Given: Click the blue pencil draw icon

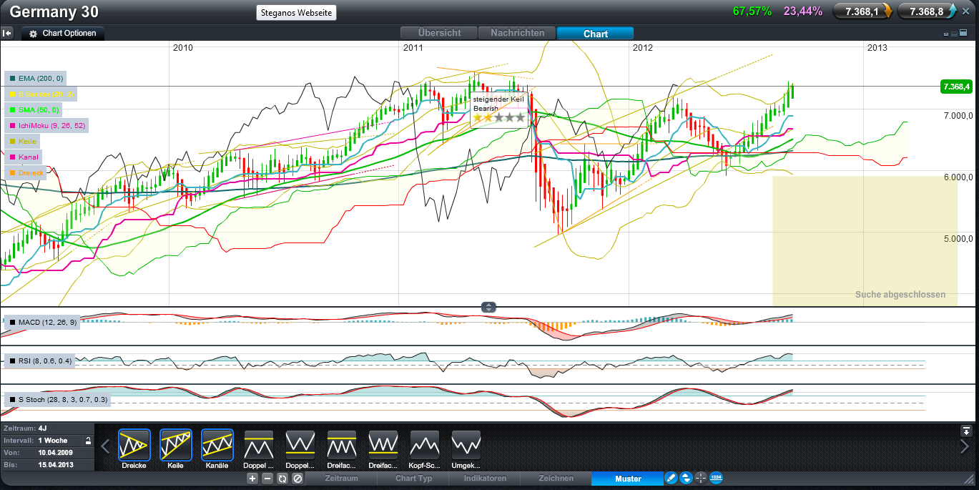Looking at the screenshot, I should 671,479.
